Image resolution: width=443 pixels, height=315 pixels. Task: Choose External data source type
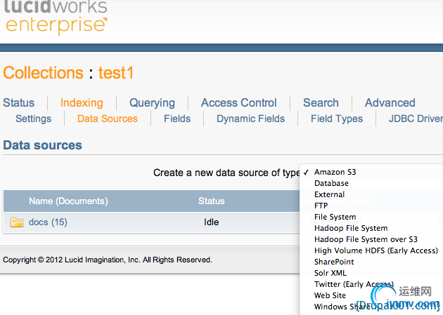329,195
